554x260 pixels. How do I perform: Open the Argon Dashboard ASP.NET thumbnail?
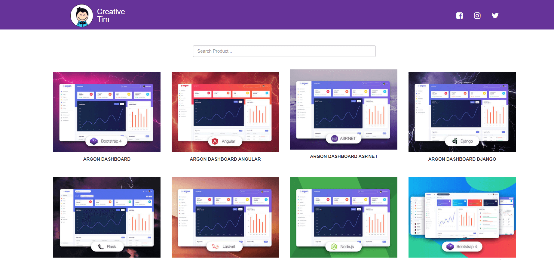pos(344,110)
